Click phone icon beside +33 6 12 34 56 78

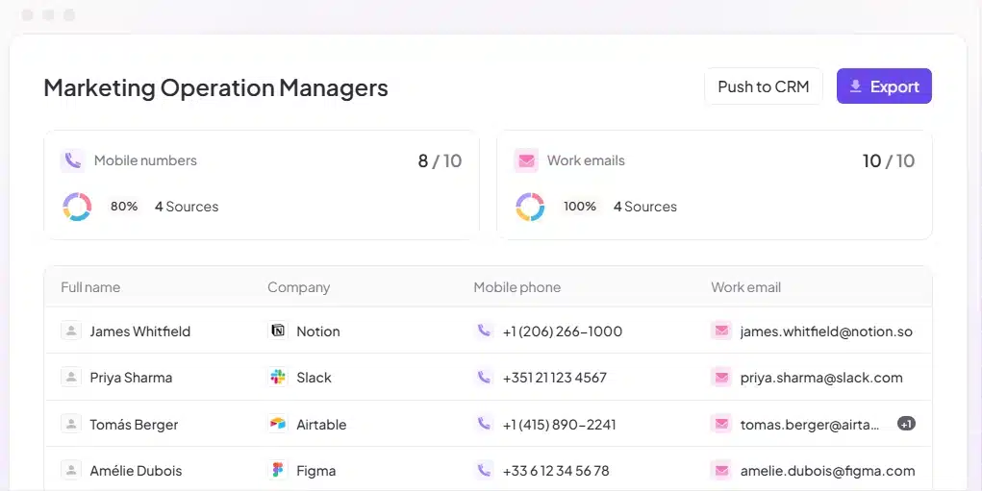coord(484,470)
